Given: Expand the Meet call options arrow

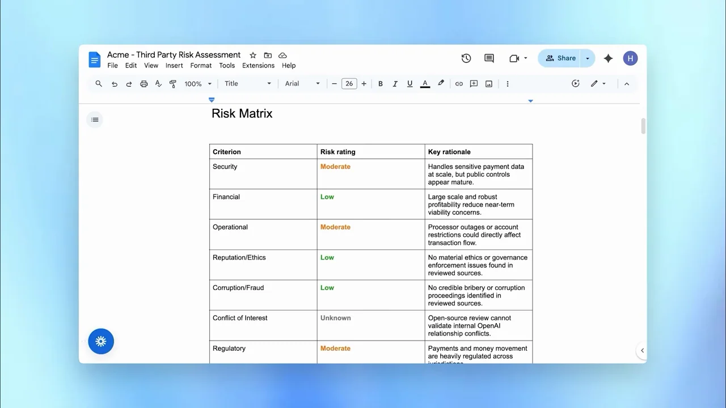Looking at the screenshot, I should (526, 58).
